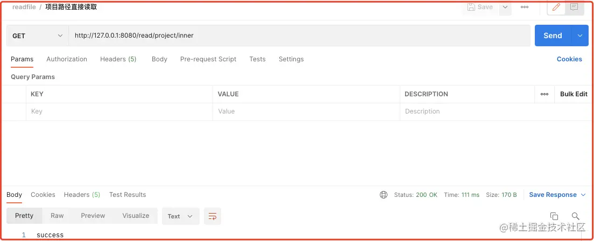Click the request name 项目路径直接读取
Viewport: 594px width, 241px height.
(x=71, y=7)
